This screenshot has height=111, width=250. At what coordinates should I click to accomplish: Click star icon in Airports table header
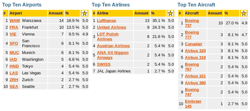[x=85, y=13]
